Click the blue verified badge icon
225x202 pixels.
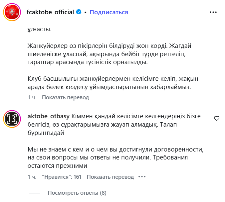click(79, 12)
